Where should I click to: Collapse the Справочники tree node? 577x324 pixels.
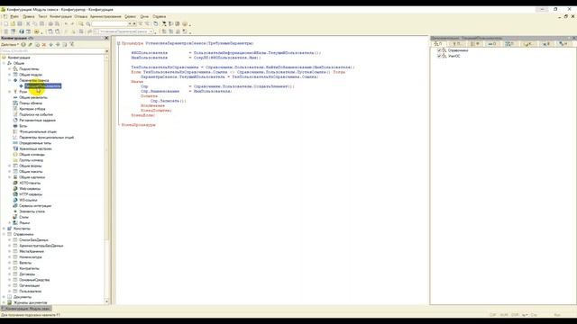point(4,234)
